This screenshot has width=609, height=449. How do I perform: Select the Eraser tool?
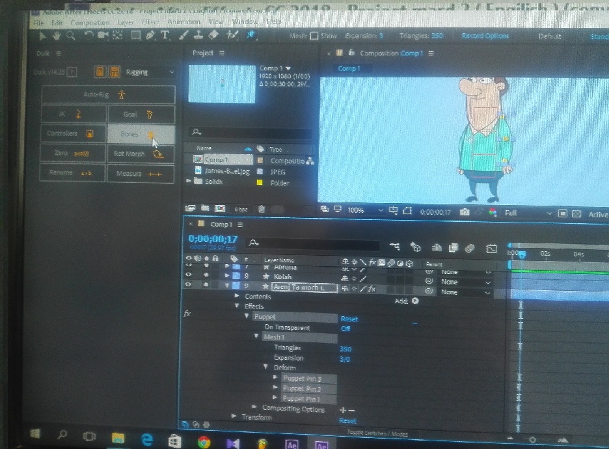213,35
